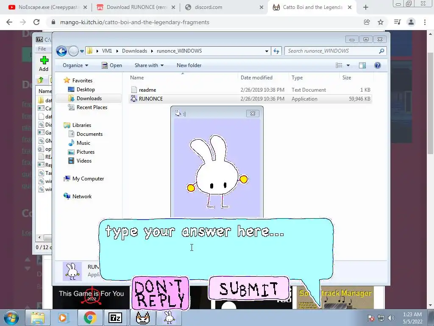This screenshot has height=326, width=434.
Task: Reload the itch.io page
Action: (x=36, y=22)
